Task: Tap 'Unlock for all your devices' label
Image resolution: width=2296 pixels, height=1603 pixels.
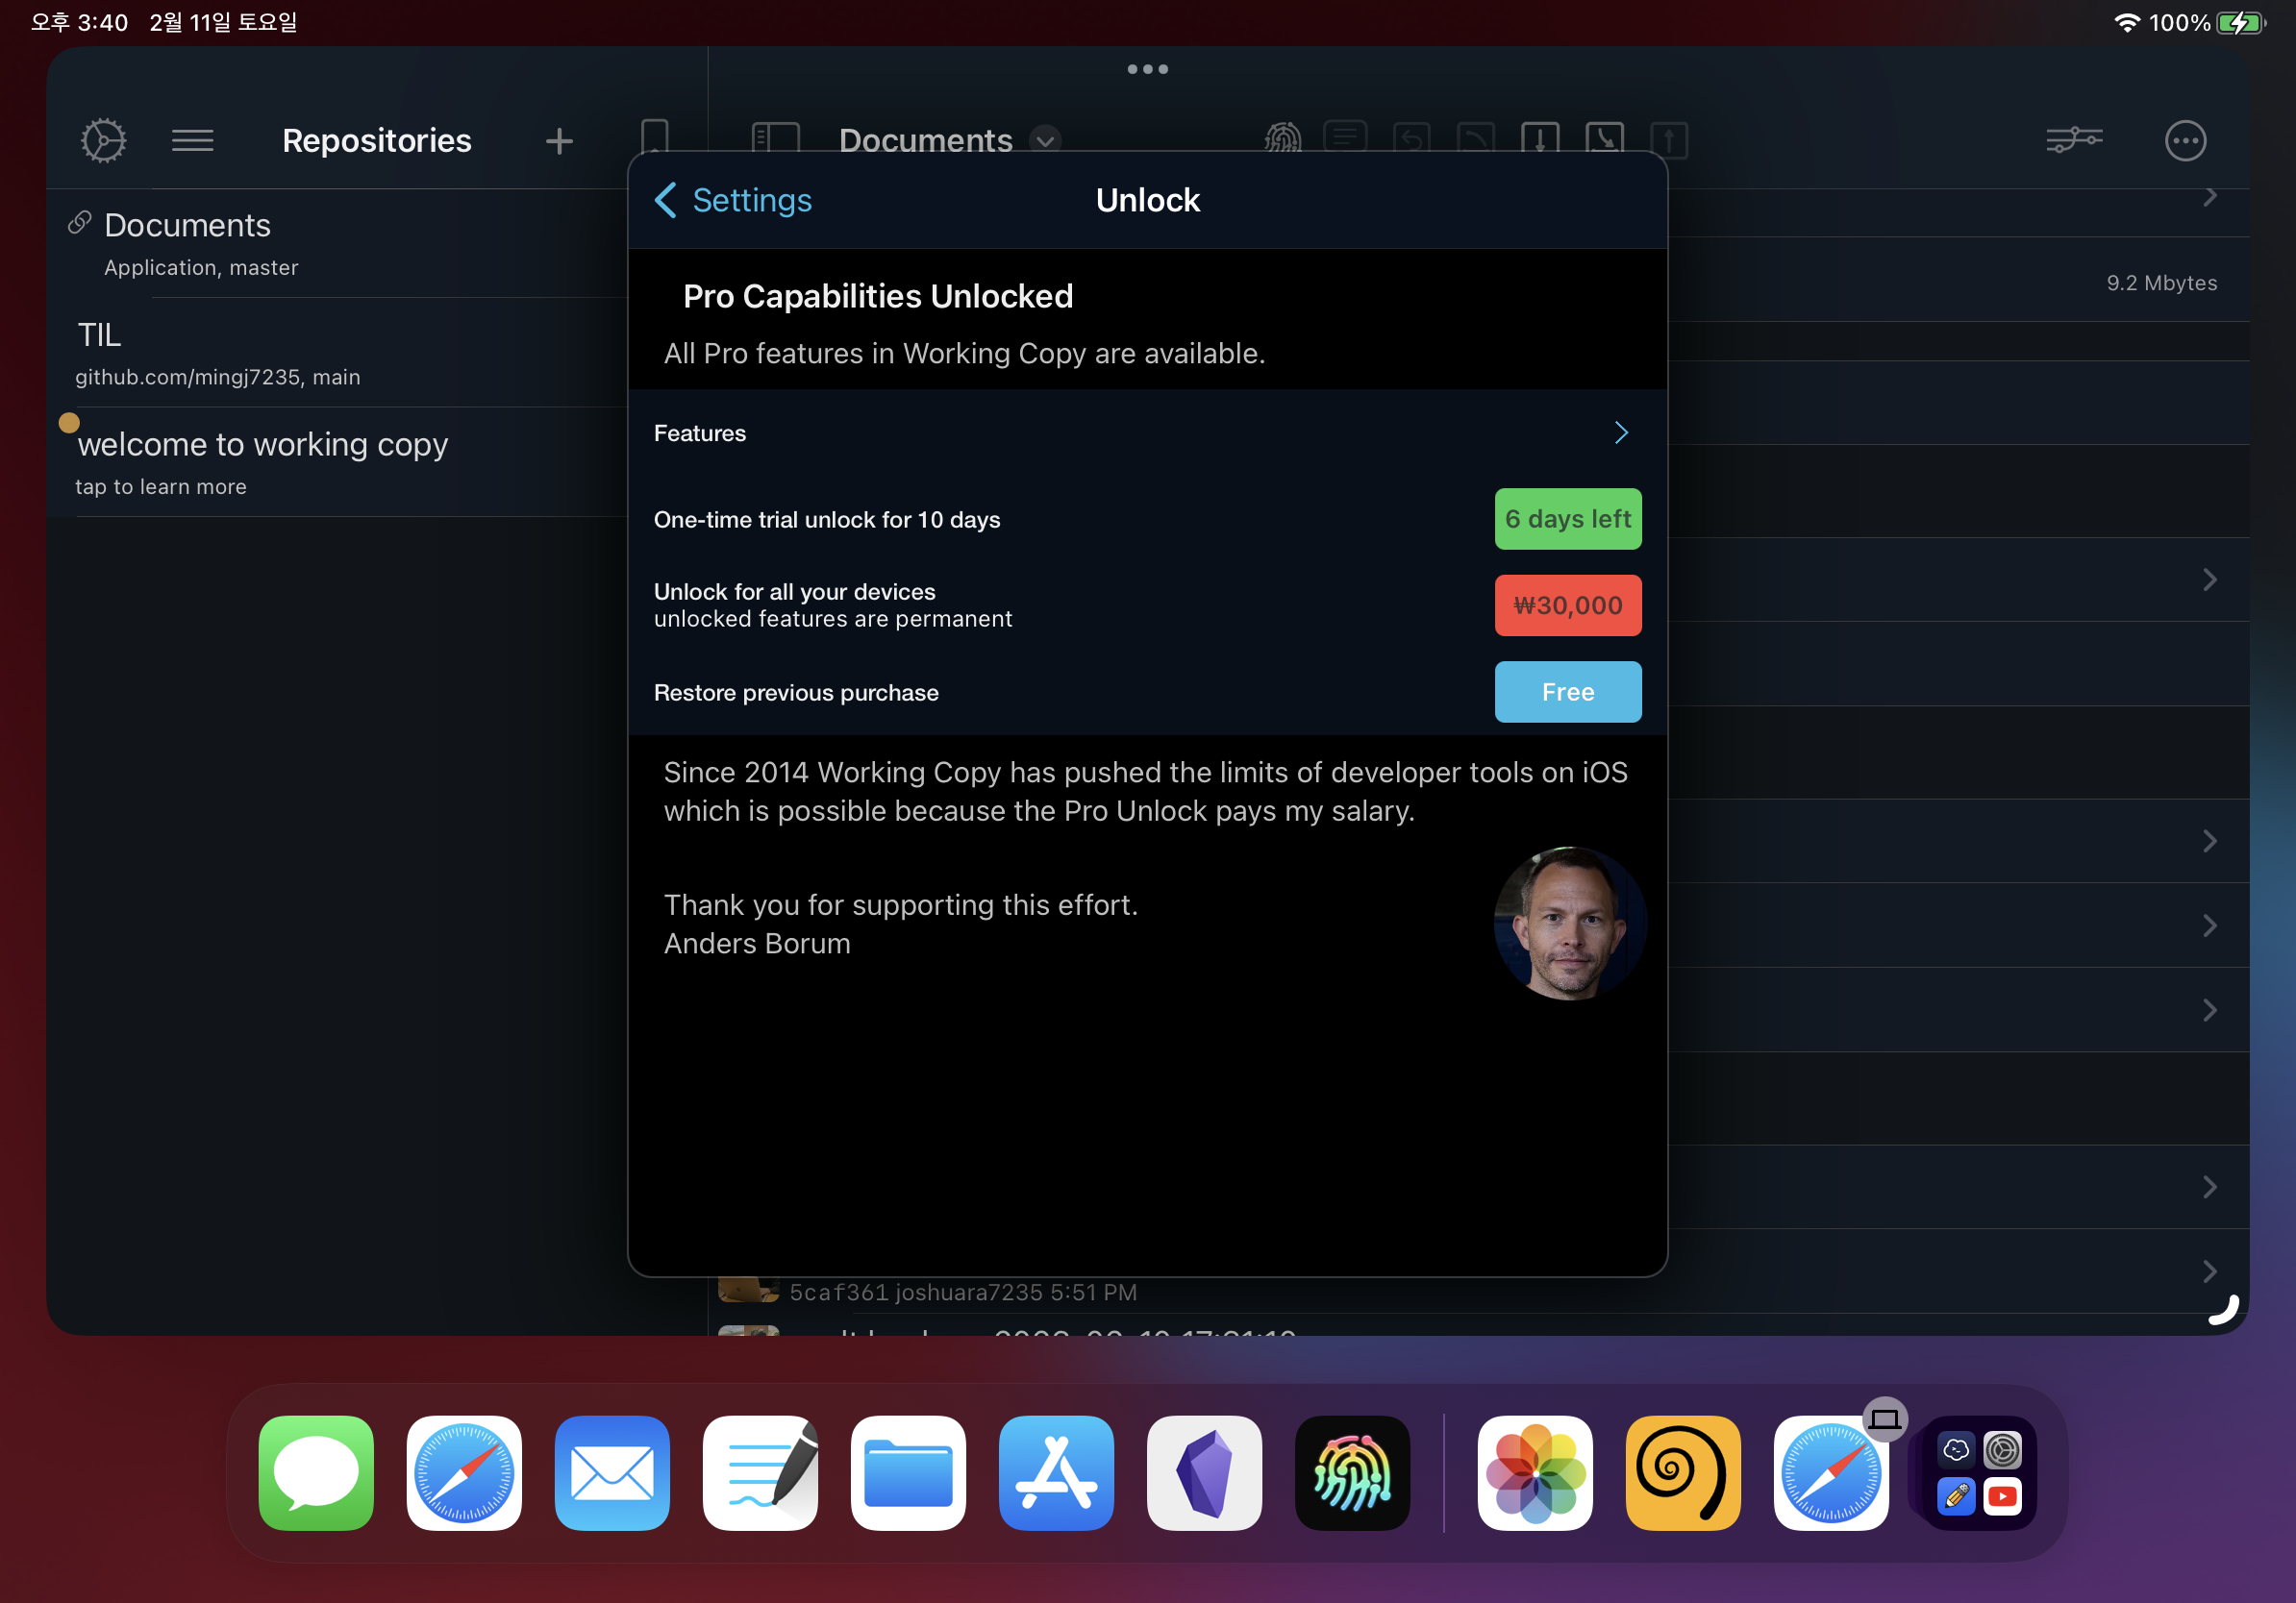Action: pos(794,592)
